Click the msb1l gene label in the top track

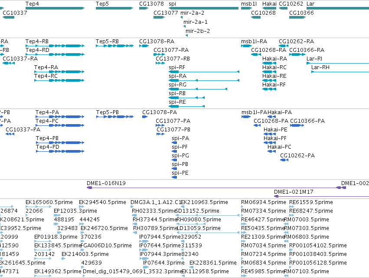[x=249, y=4]
